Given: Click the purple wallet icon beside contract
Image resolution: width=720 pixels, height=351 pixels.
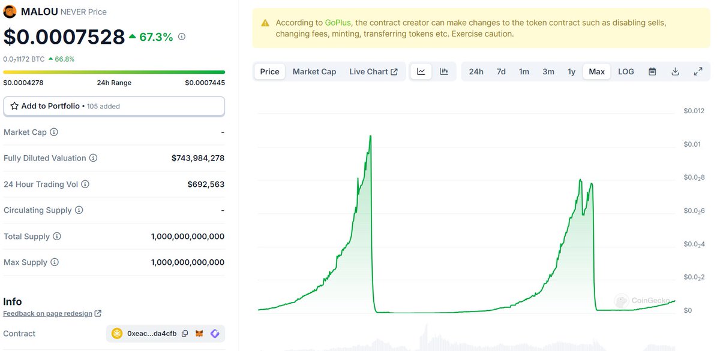Looking at the screenshot, I should [215, 334].
